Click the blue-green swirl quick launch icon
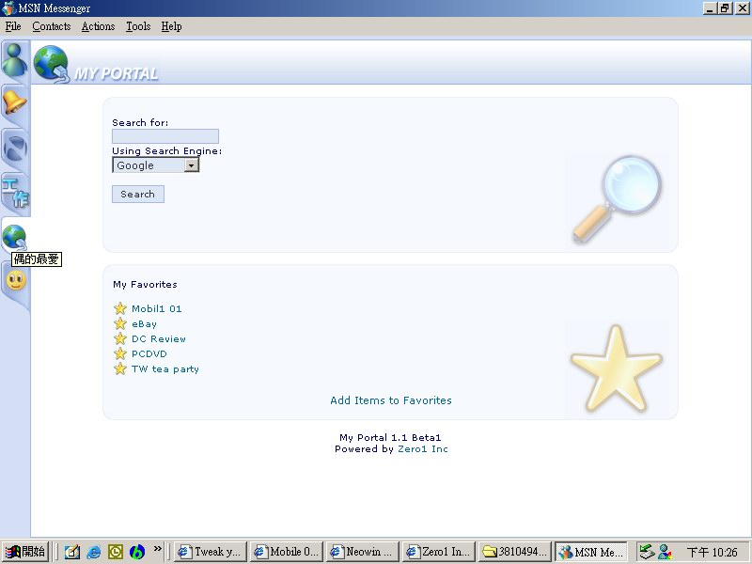Viewport: 752px width, 564px height. (137, 552)
